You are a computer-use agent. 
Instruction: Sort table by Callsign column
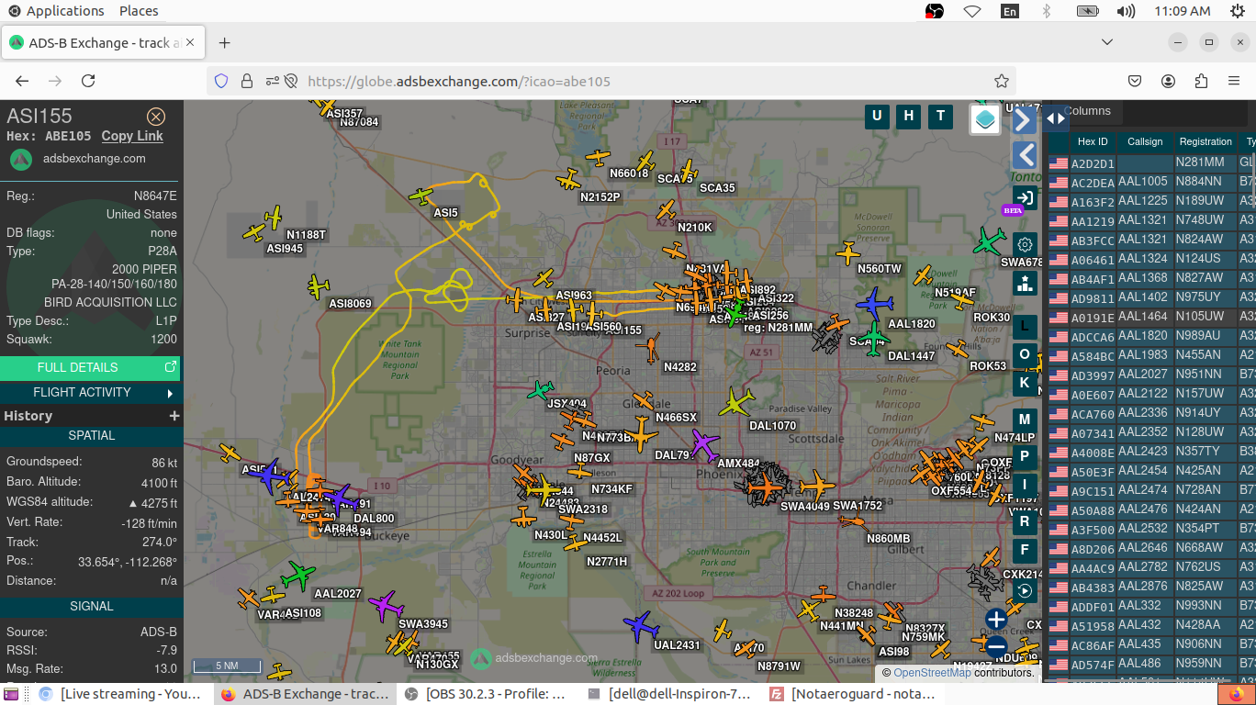1145,141
